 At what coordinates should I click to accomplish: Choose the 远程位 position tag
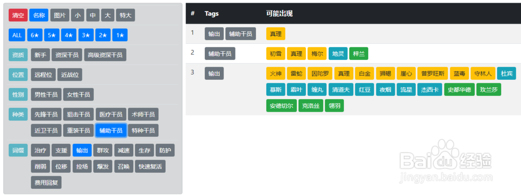(x=43, y=75)
